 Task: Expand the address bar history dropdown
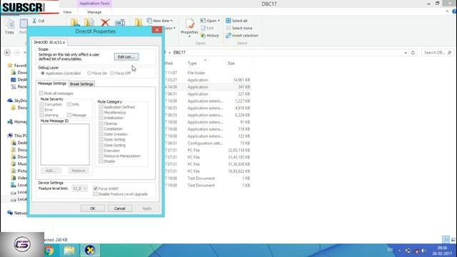(406, 53)
